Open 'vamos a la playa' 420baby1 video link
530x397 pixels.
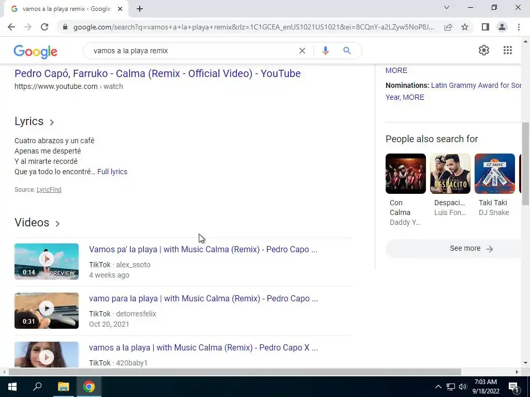[x=203, y=347]
